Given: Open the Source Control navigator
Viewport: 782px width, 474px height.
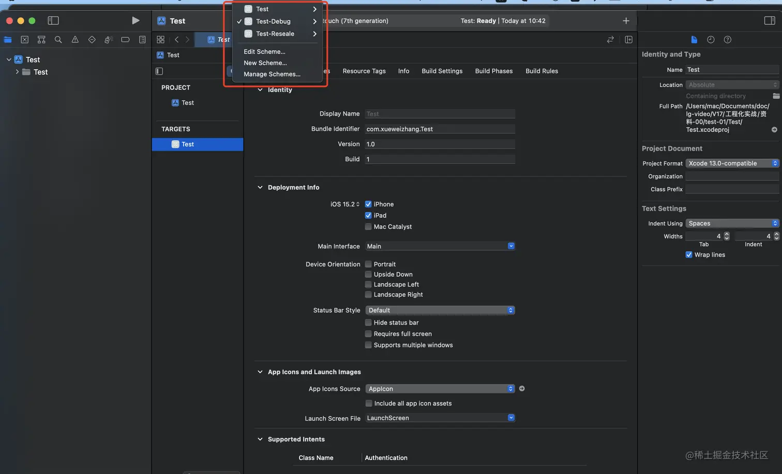Looking at the screenshot, I should tap(24, 39).
